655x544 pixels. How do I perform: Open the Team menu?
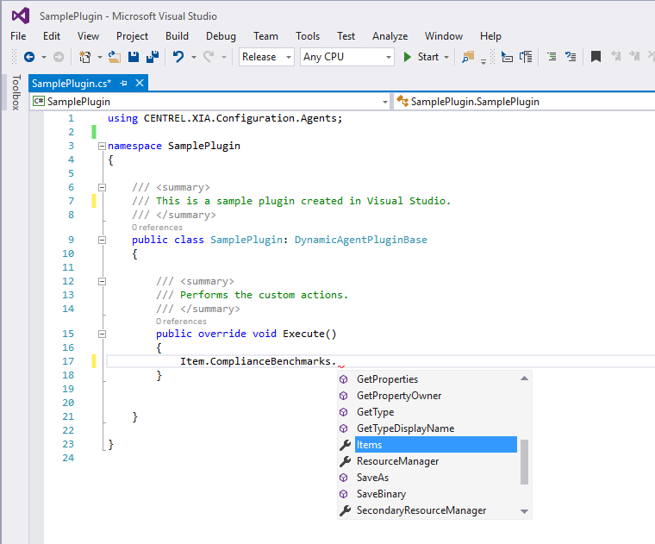[x=265, y=36]
